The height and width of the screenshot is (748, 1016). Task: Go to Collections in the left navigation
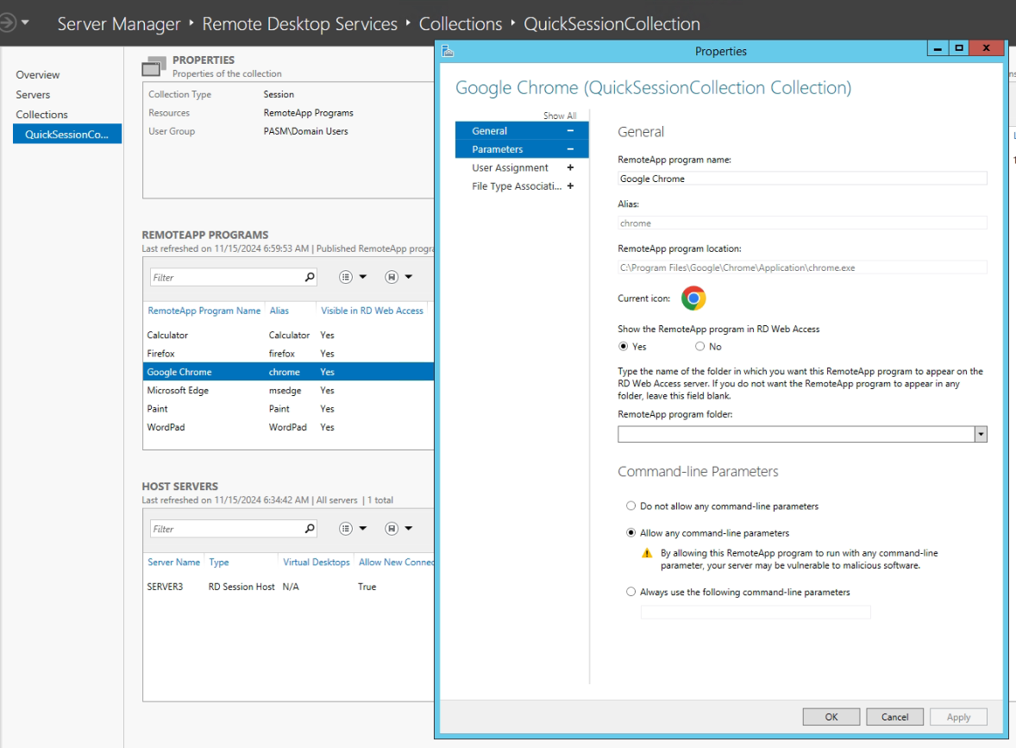pos(41,115)
